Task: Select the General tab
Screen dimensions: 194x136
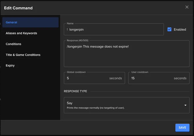Action: pyautogui.click(x=30, y=22)
